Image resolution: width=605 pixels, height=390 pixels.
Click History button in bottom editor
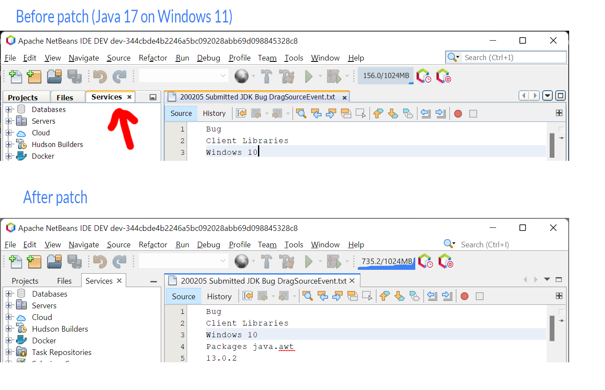(x=219, y=296)
